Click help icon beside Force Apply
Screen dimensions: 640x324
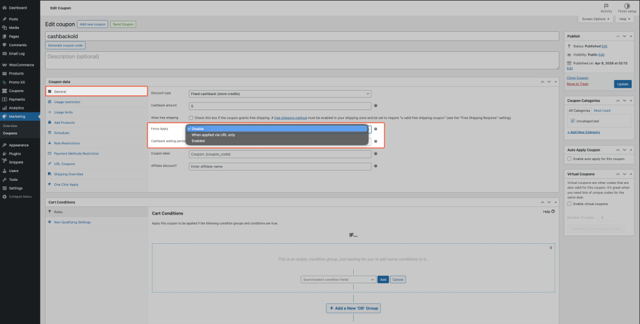[376, 129]
